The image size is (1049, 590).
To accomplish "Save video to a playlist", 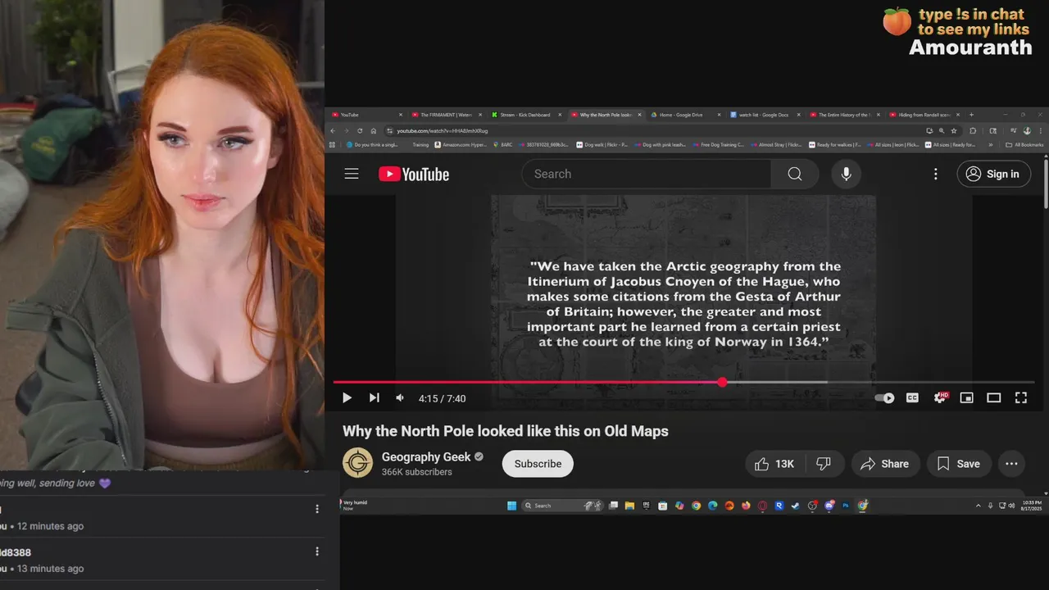I will (958, 464).
